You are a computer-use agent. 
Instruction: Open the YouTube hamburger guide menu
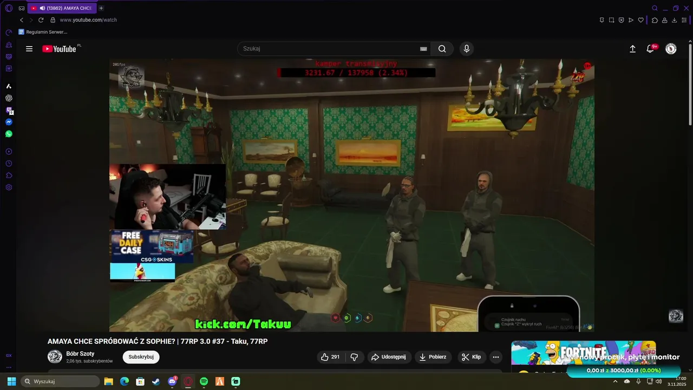point(29,49)
